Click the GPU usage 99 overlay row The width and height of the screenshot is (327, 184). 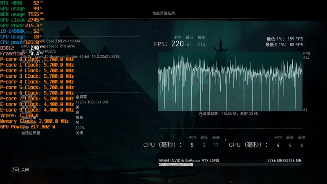click(x=21, y=9)
